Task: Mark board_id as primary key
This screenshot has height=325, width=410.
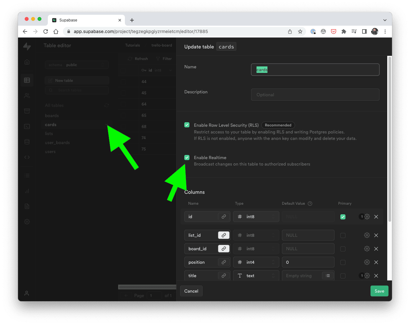Action: [343, 249]
